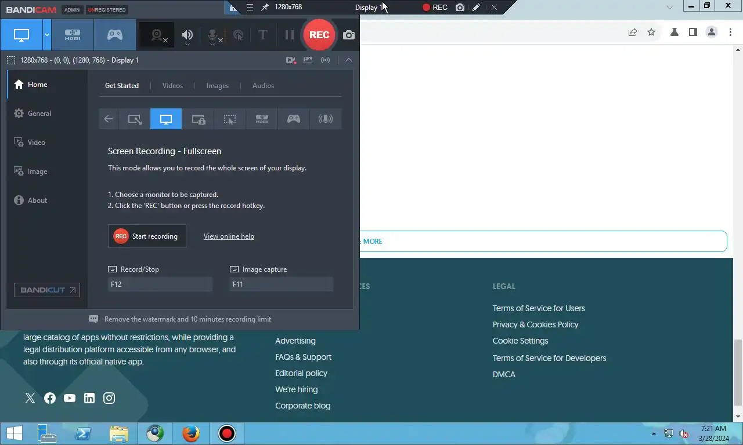Viewport: 743px width, 445px height.
Task: Close the top recording bar with X
Action: click(494, 8)
